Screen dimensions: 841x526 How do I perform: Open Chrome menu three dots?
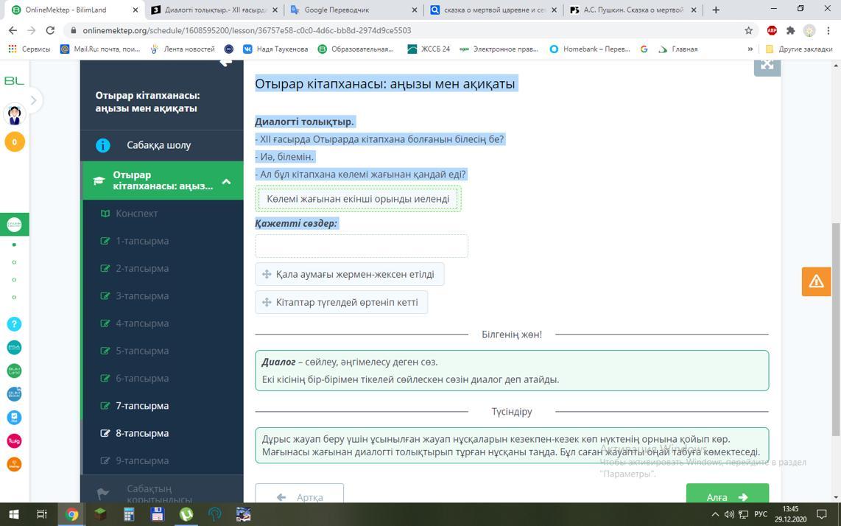coord(828,31)
